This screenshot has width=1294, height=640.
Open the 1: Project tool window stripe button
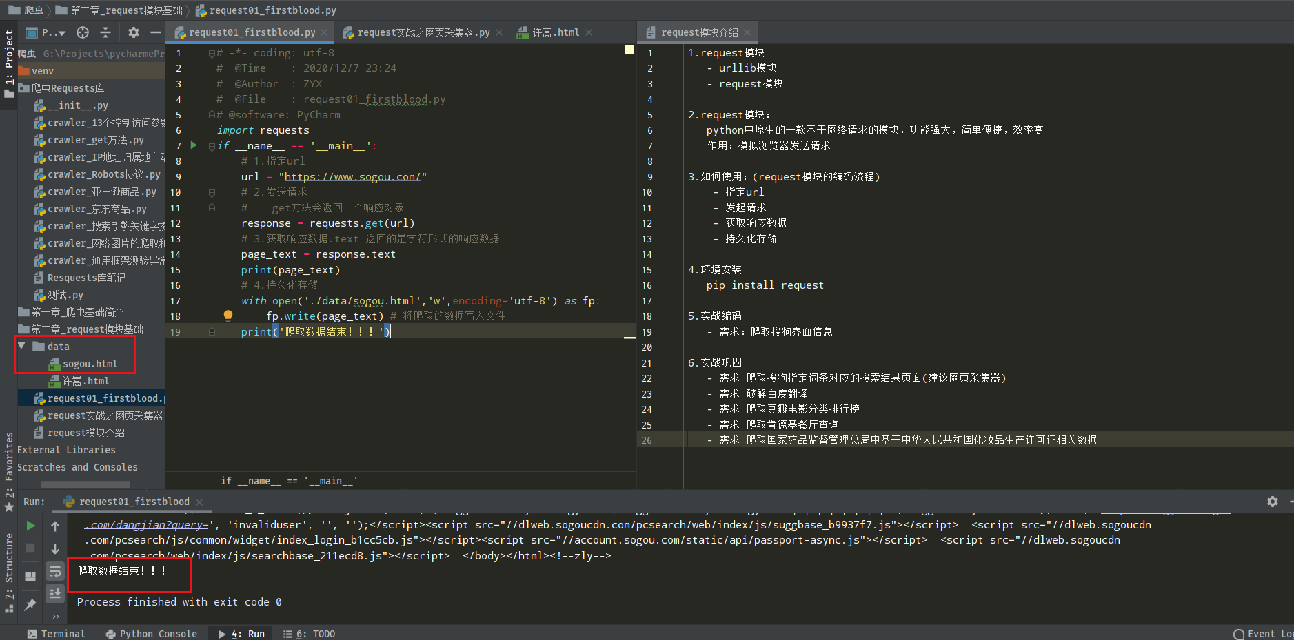click(x=9, y=63)
